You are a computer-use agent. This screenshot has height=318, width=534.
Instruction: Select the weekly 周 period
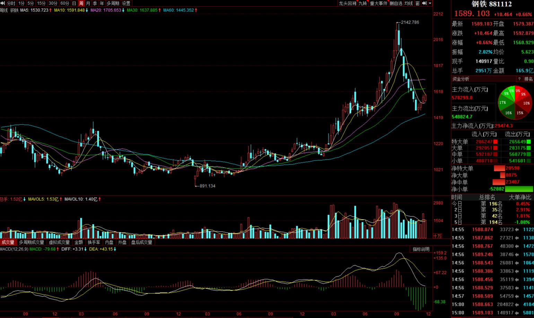click(x=81, y=3)
